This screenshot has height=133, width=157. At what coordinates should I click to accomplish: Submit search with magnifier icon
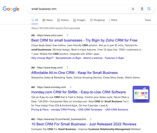[149, 9]
